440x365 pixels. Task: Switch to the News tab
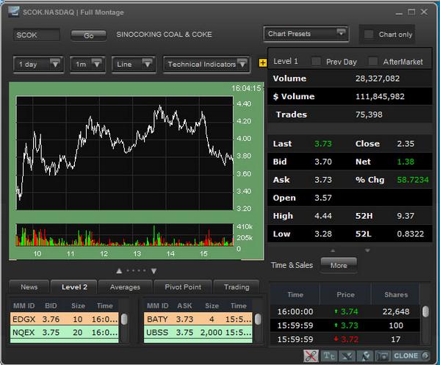(x=29, y=287)
